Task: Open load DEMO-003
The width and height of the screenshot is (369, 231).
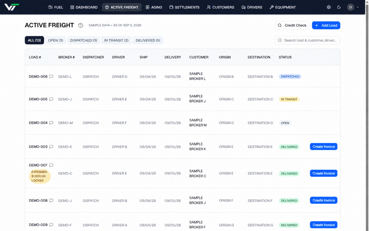Action: [38, 147]
